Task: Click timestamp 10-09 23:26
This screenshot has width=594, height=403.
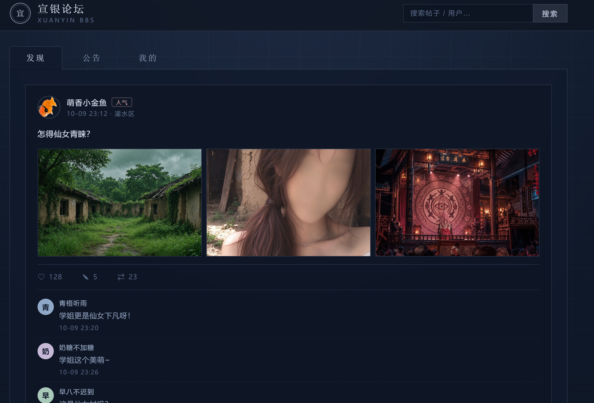Action: pos(79,372)
